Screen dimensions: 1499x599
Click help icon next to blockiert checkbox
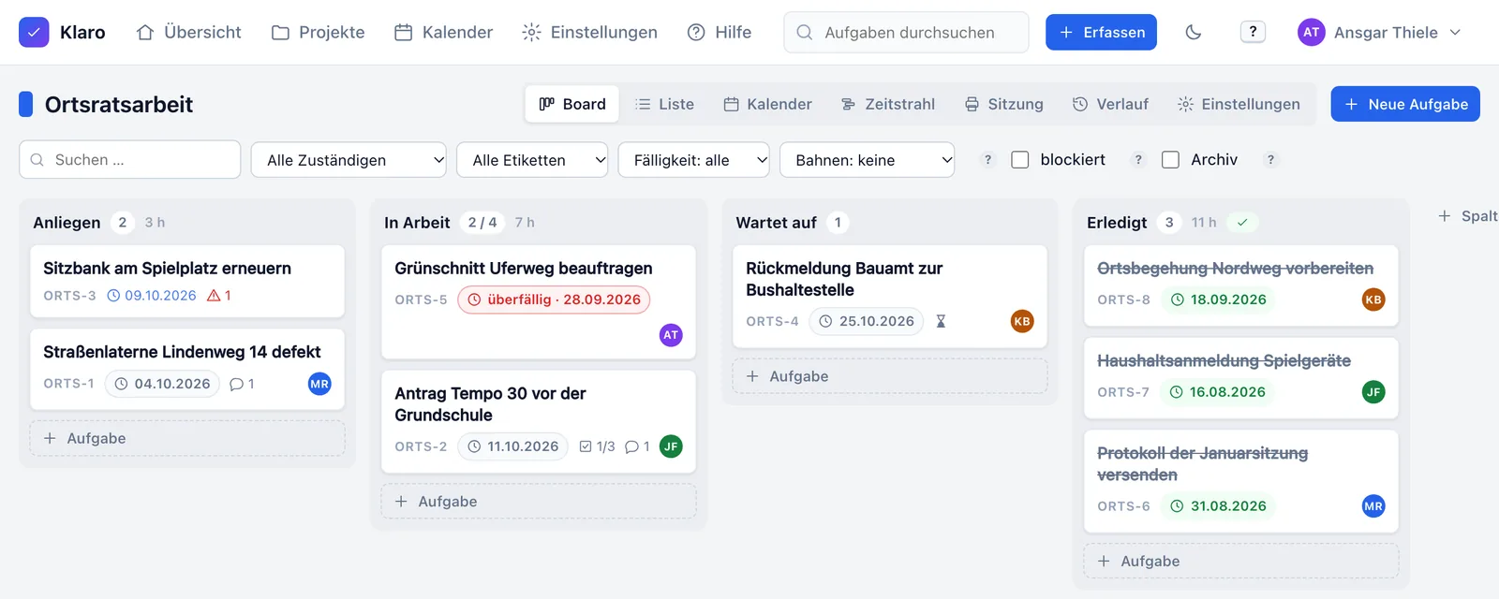pos(1138,160)
